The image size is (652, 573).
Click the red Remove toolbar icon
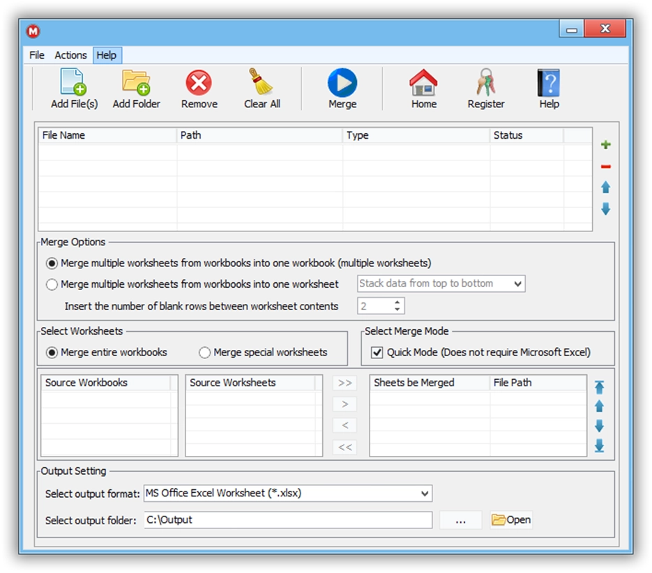(x=199, y=82)
